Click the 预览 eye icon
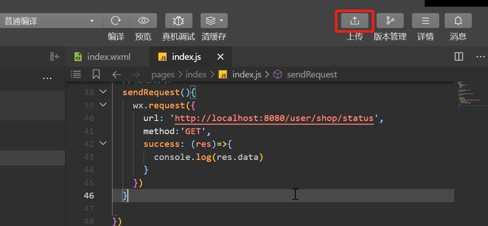 [143, 21]
